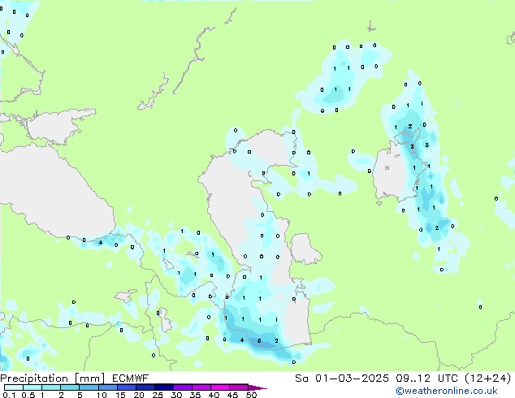Click the UTC label
The width and height of the screenshot is (515, 398).
[448, 379]
